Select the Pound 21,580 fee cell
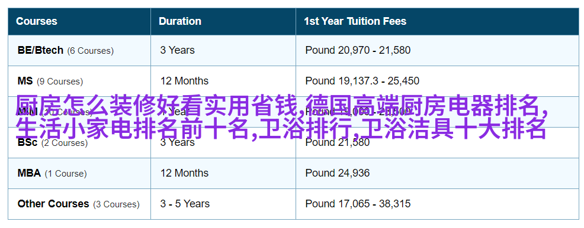Screen dimensions: 584x228 click(x=338, y=142)
